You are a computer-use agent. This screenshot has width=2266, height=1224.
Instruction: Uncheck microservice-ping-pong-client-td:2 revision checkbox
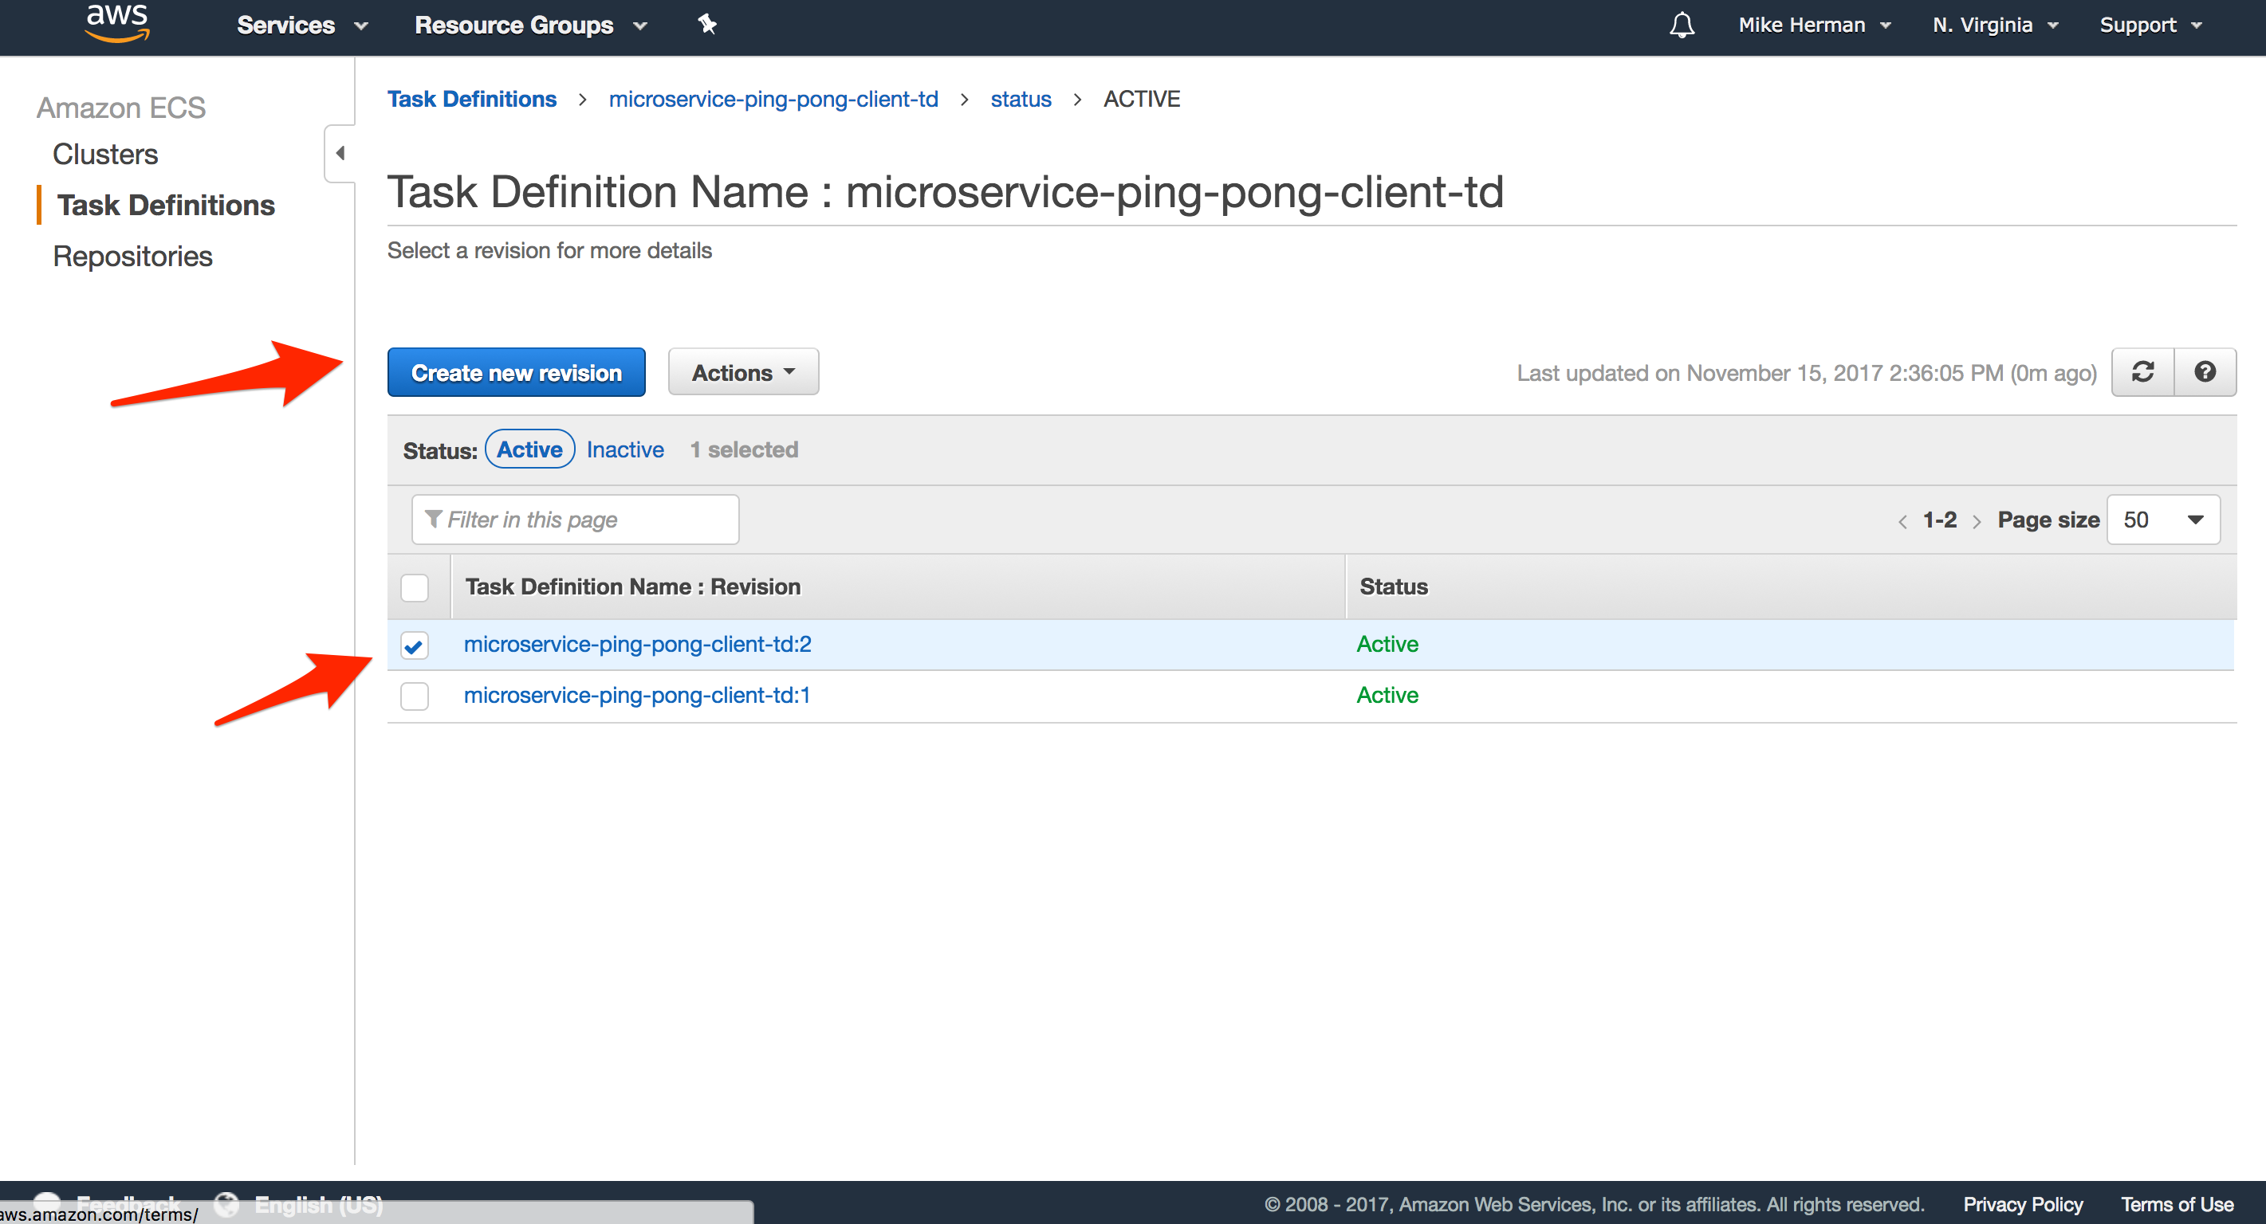[415, 645]
